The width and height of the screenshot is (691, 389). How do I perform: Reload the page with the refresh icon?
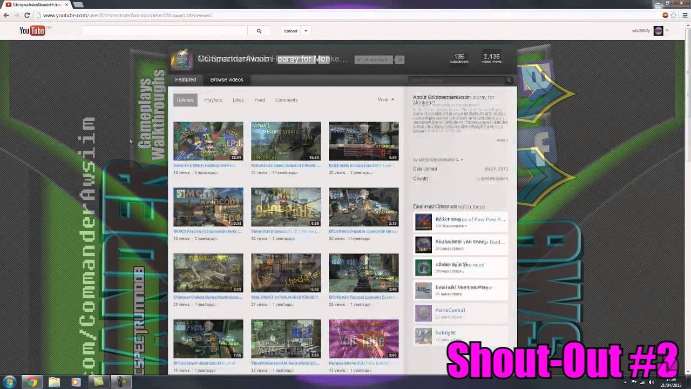pyautogui.click(x=27, y=15)
